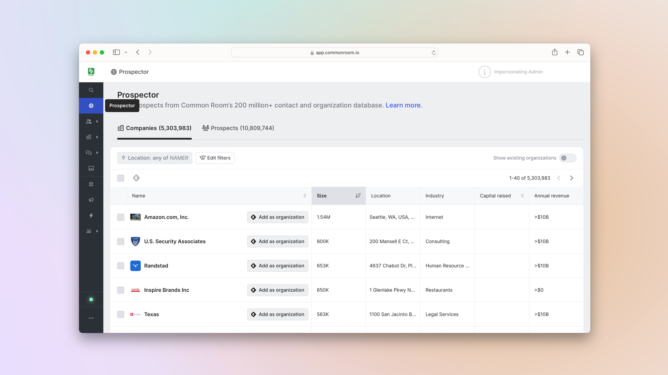Go forward in Safari

150,52
